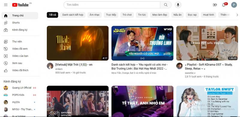Open Xem sau watch later icon

pos(6,63)
